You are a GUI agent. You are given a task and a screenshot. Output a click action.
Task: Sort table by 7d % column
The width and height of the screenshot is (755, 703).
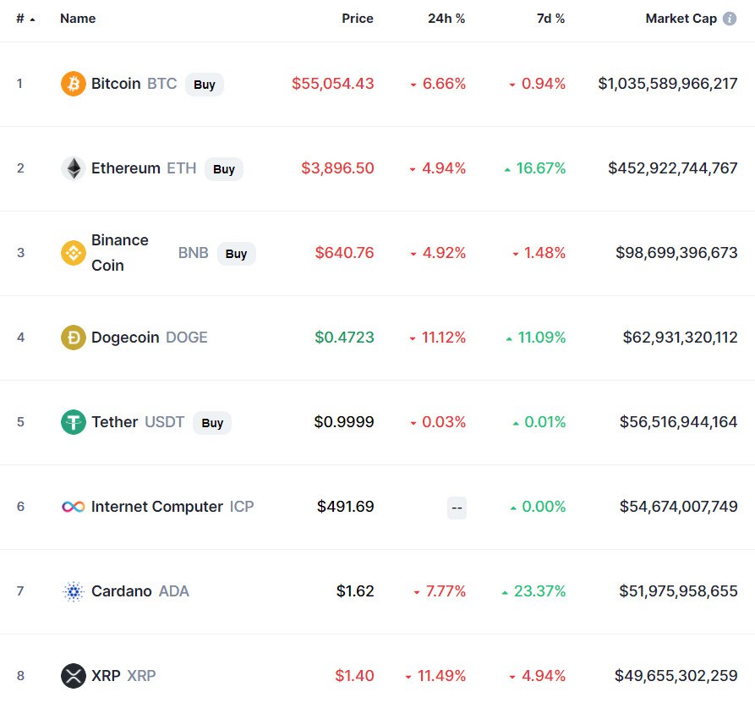(550, 19)
